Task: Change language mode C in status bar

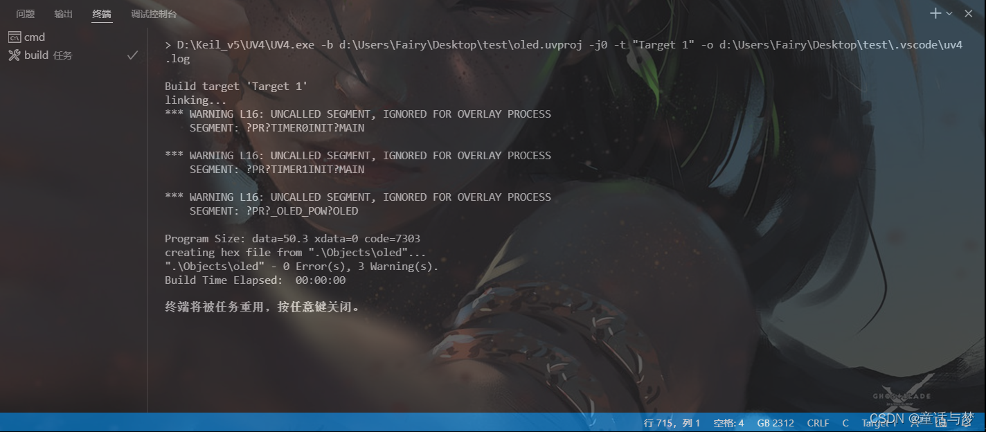Action: coord(845,423)
